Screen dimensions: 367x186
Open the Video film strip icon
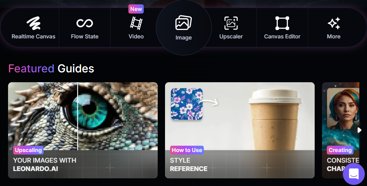pyautogui.click(x=136, y=23)
